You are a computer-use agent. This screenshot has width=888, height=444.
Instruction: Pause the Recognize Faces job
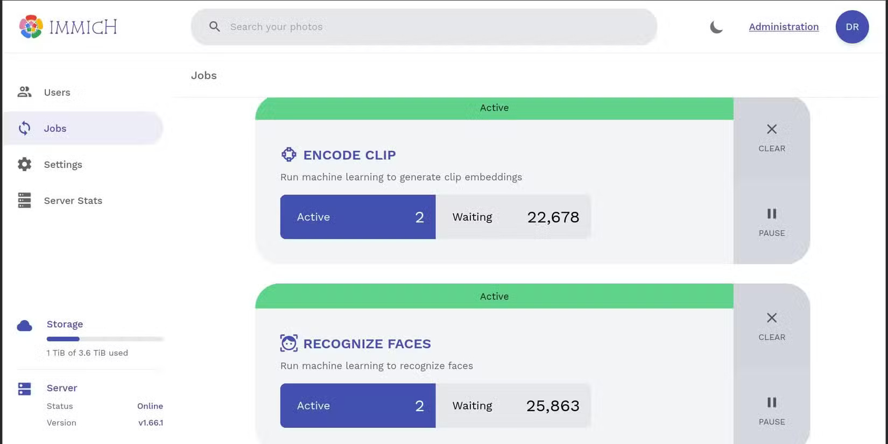pos(771,411)
